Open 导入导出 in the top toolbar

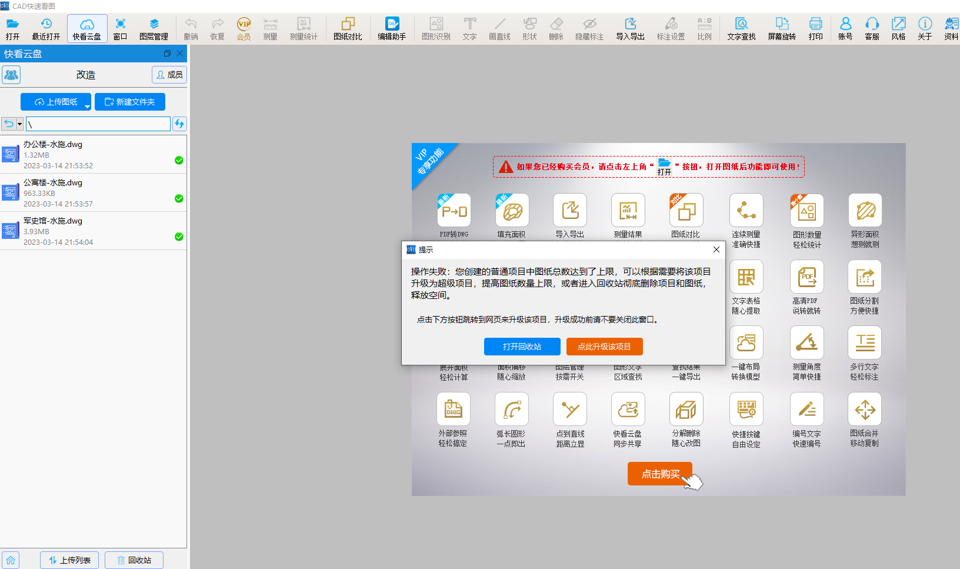630,28
